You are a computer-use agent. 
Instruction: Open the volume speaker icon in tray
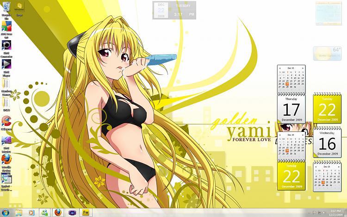tap(324, 213)
